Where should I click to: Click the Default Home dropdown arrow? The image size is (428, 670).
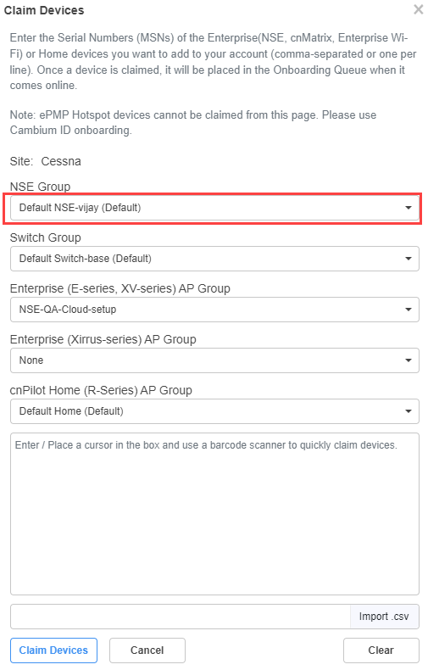(x=409, y=411)
